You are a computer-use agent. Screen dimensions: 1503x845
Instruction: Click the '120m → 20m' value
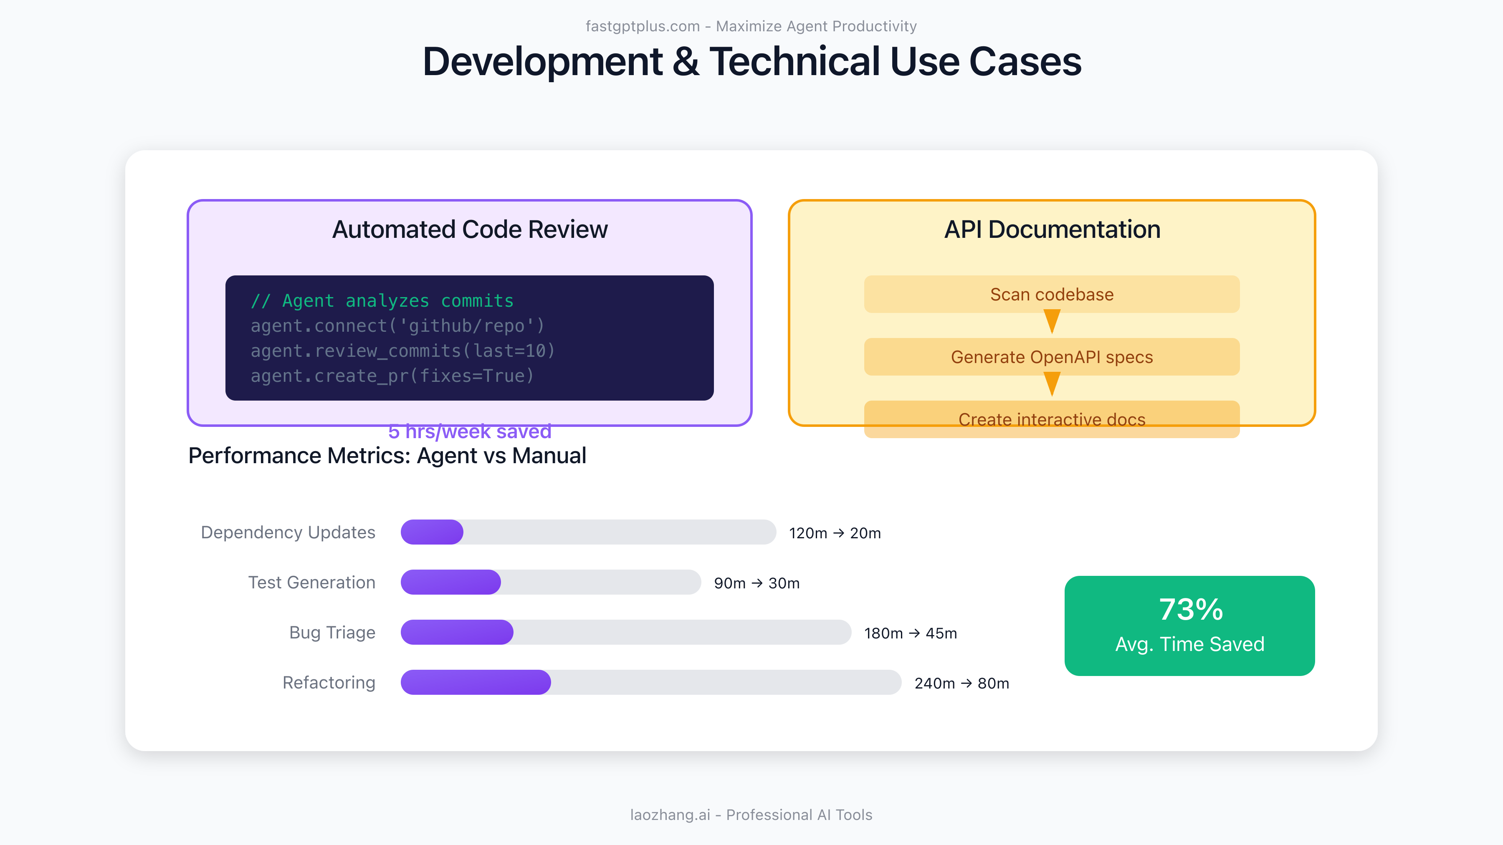835,533
